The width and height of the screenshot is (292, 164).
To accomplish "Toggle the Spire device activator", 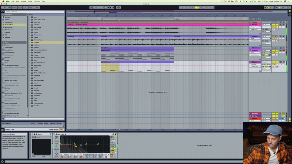I will click(32, 134).
